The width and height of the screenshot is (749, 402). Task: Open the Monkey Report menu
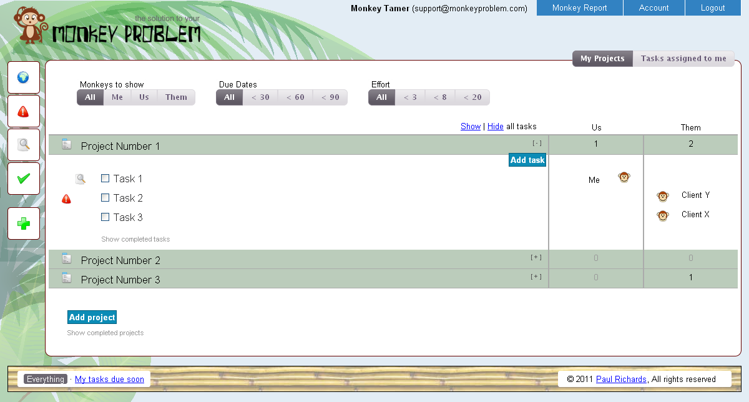coord(579,8)
